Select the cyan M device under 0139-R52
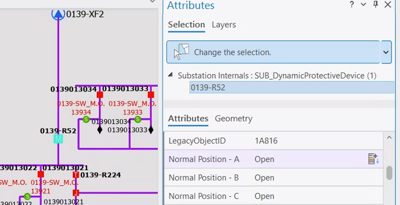Screen dimensions: 400x205 pyautogui.click(x=58, y=139)
